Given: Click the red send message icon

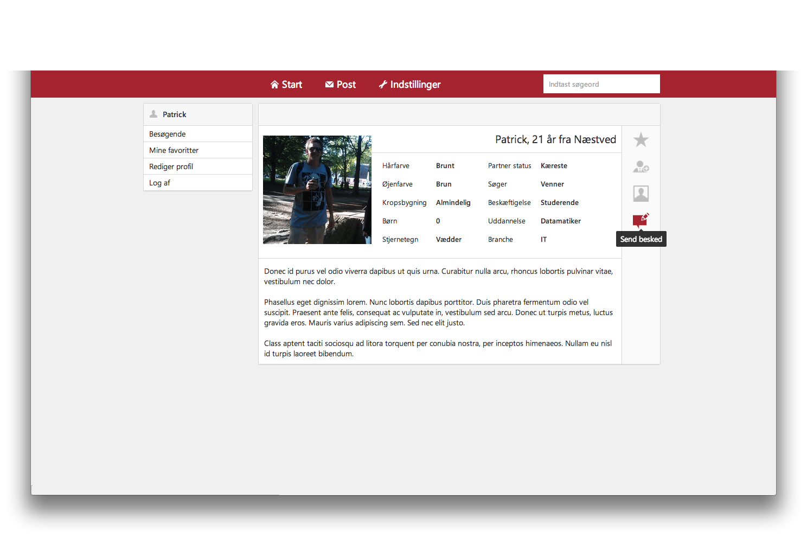Looking at the screenshot, I should 641,220.
